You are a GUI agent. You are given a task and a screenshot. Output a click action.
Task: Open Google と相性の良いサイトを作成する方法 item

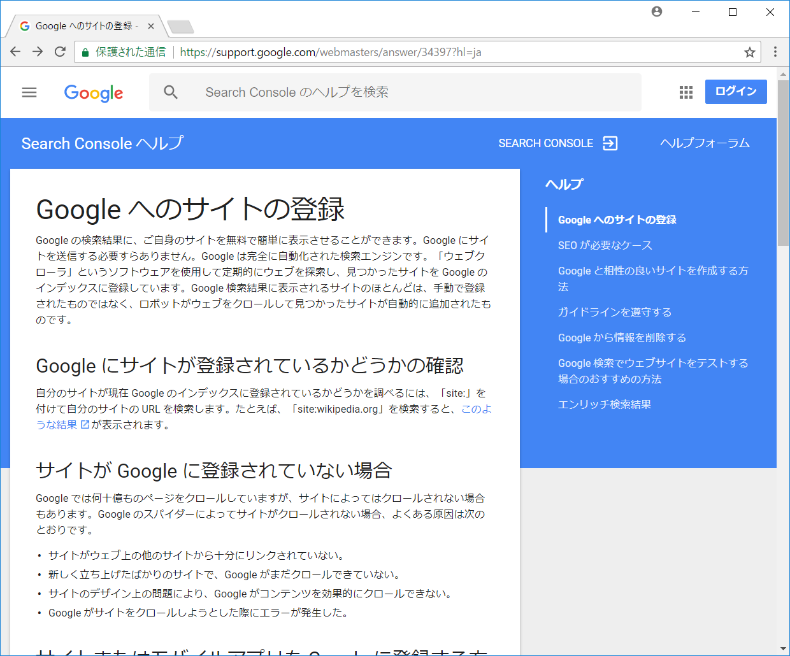pyautogui.click(x=653, y=278)
